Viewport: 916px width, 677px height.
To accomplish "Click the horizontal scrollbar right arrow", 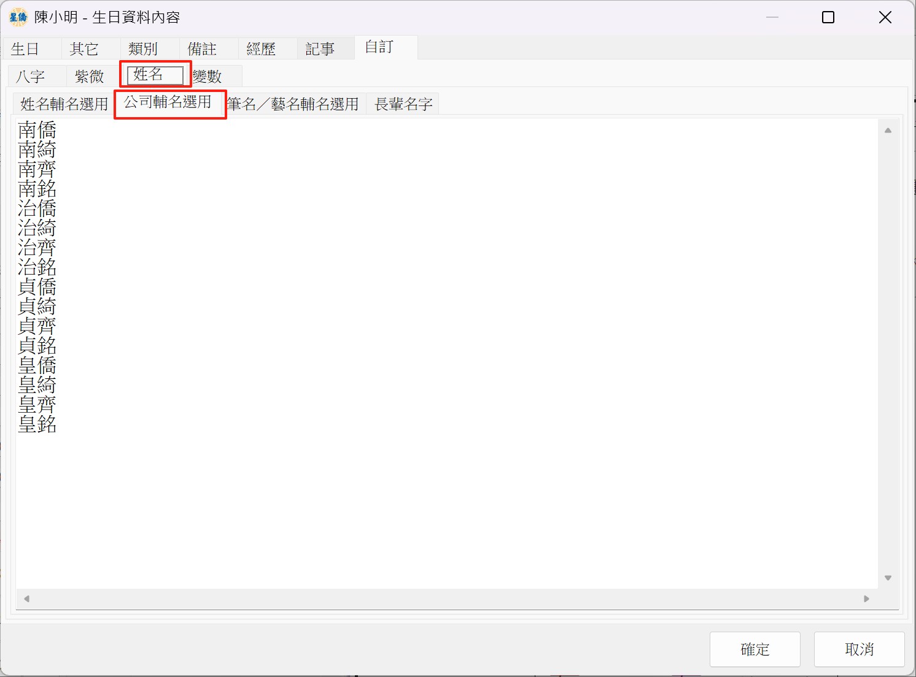I will (x=866, y=599).
